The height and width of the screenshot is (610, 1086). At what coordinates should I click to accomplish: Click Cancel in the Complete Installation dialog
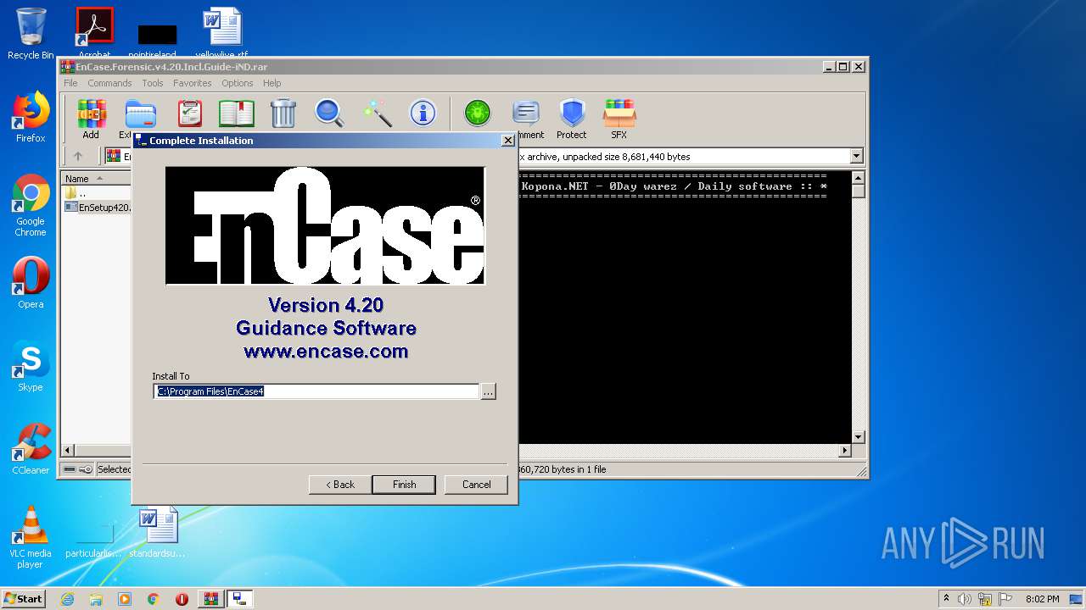tap(477, 485)
